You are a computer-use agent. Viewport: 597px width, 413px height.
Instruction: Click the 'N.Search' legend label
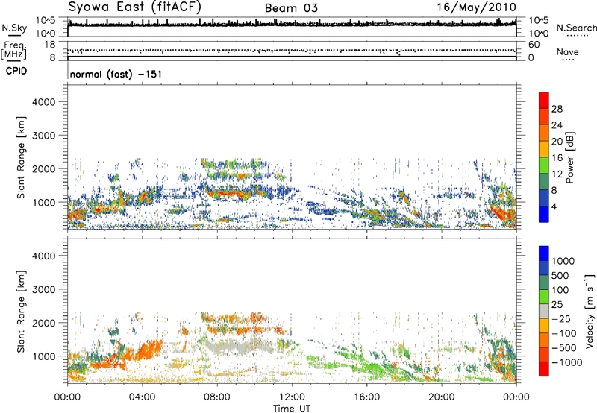(576, 28)
